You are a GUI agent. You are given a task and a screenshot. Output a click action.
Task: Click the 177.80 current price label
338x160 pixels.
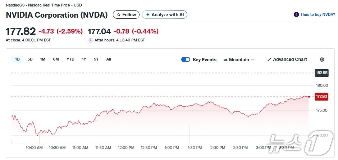(321, 97)
